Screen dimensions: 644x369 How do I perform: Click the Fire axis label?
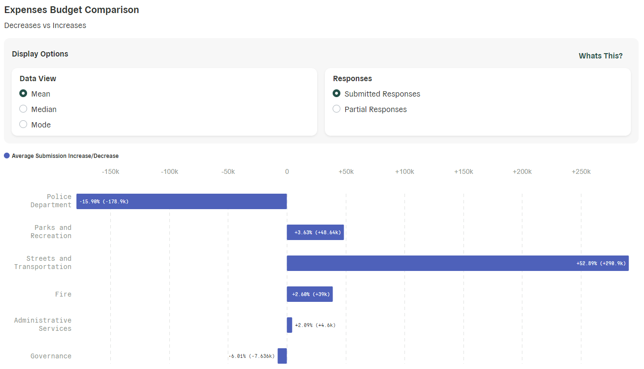(x=63, y=294)
